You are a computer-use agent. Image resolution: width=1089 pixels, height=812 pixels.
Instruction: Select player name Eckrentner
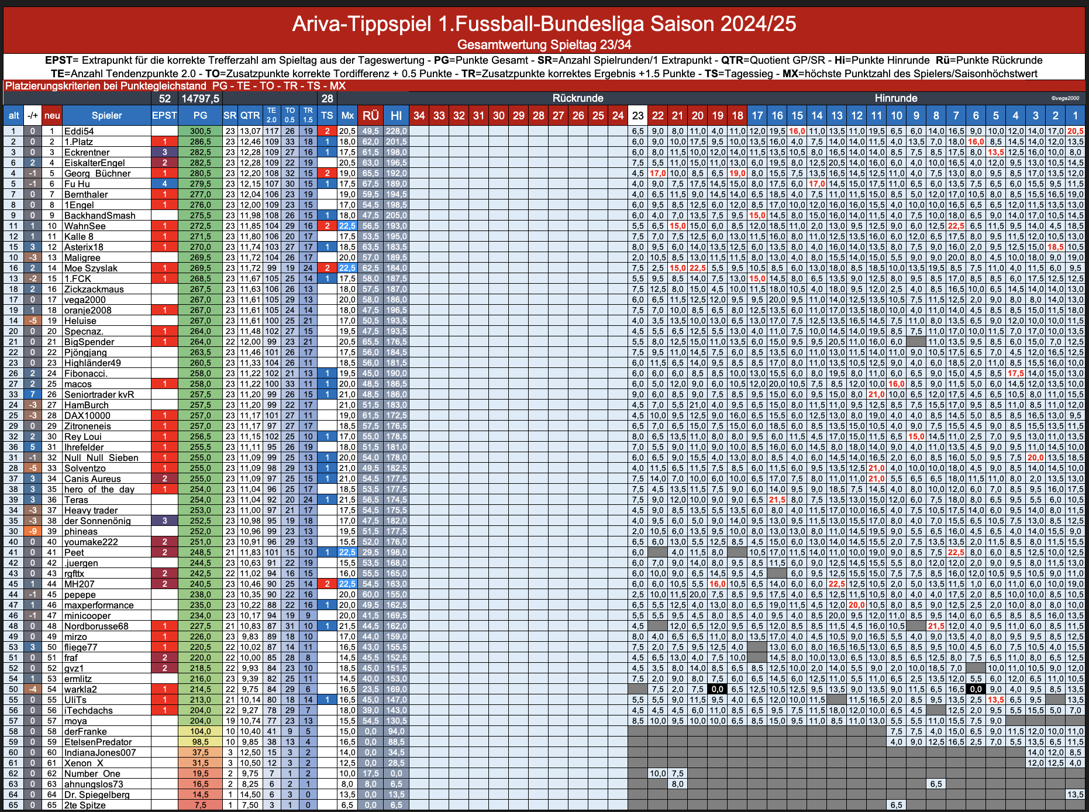point(87,152)
